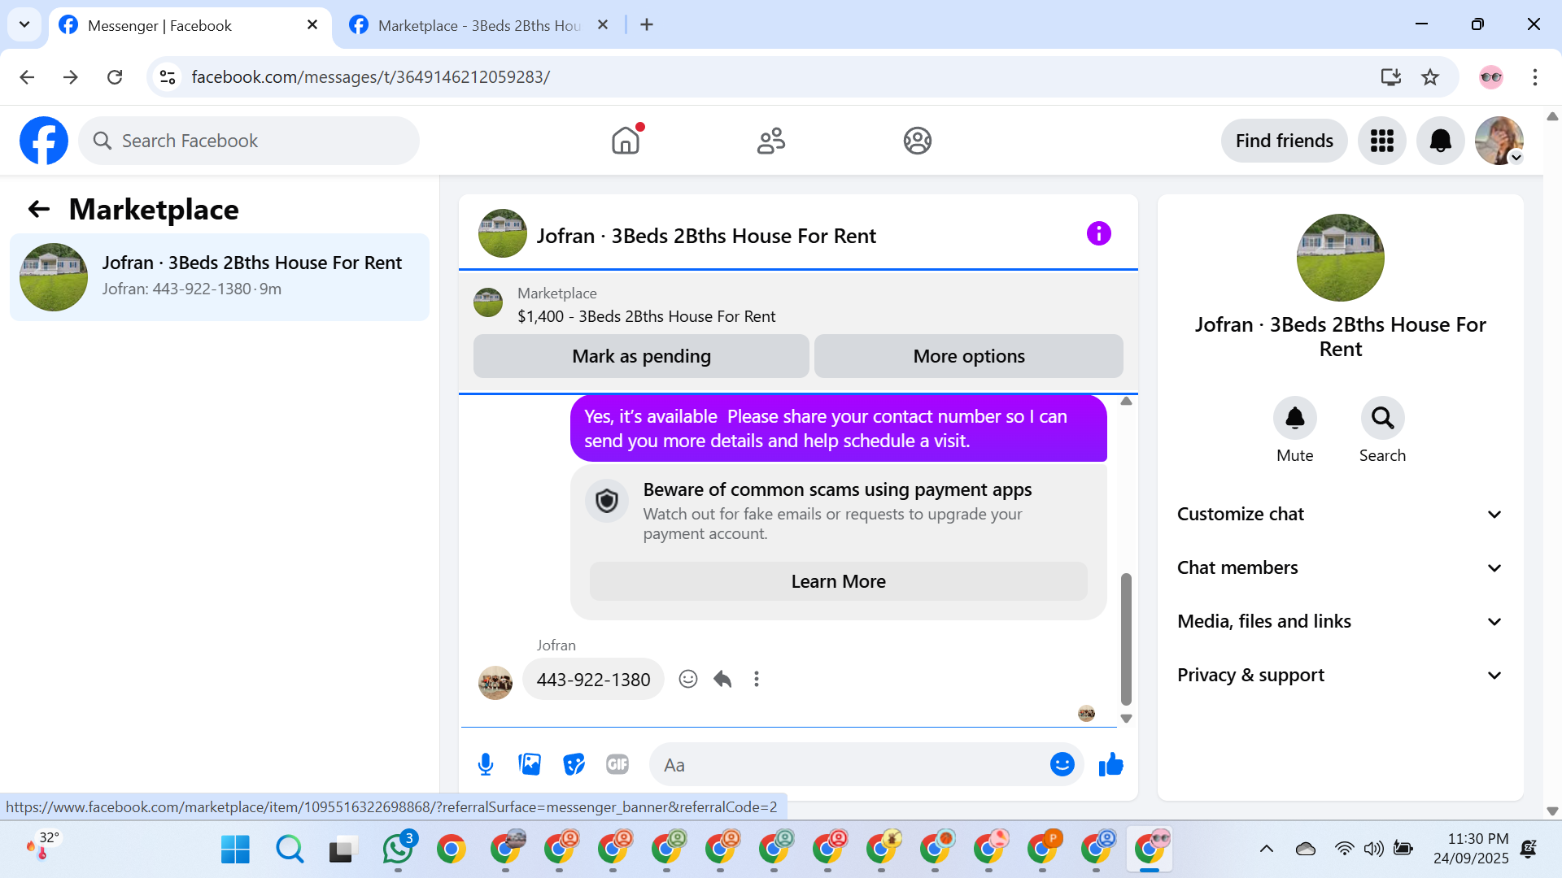Open the account profile picture menu
Screen dimensions: 1562x878
point(1499,141)
